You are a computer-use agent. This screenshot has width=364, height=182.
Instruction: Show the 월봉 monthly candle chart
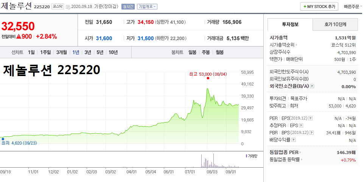pos(219,52)
